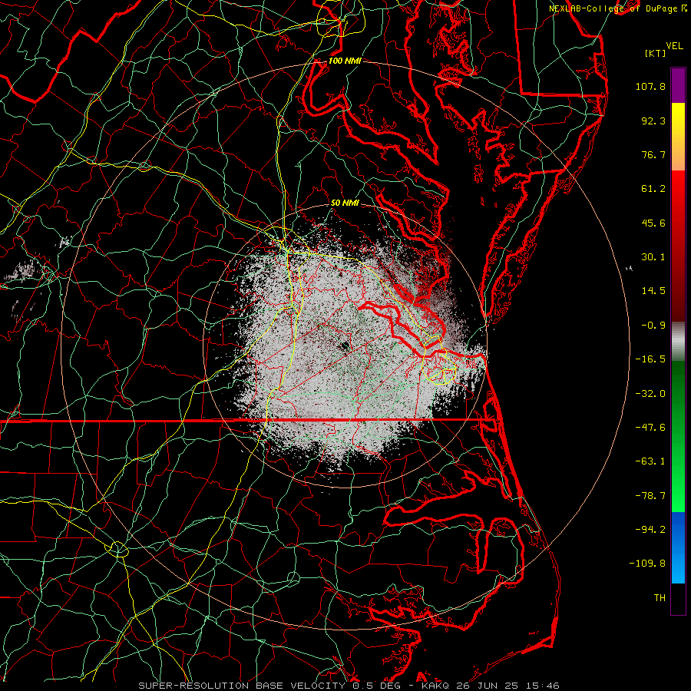Click the black TH segment of color bar
The image size is (691, 691).
pyautogui.click(x=678, y=598)
